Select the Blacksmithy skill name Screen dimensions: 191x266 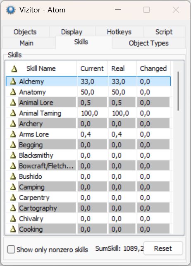(36, 156)
